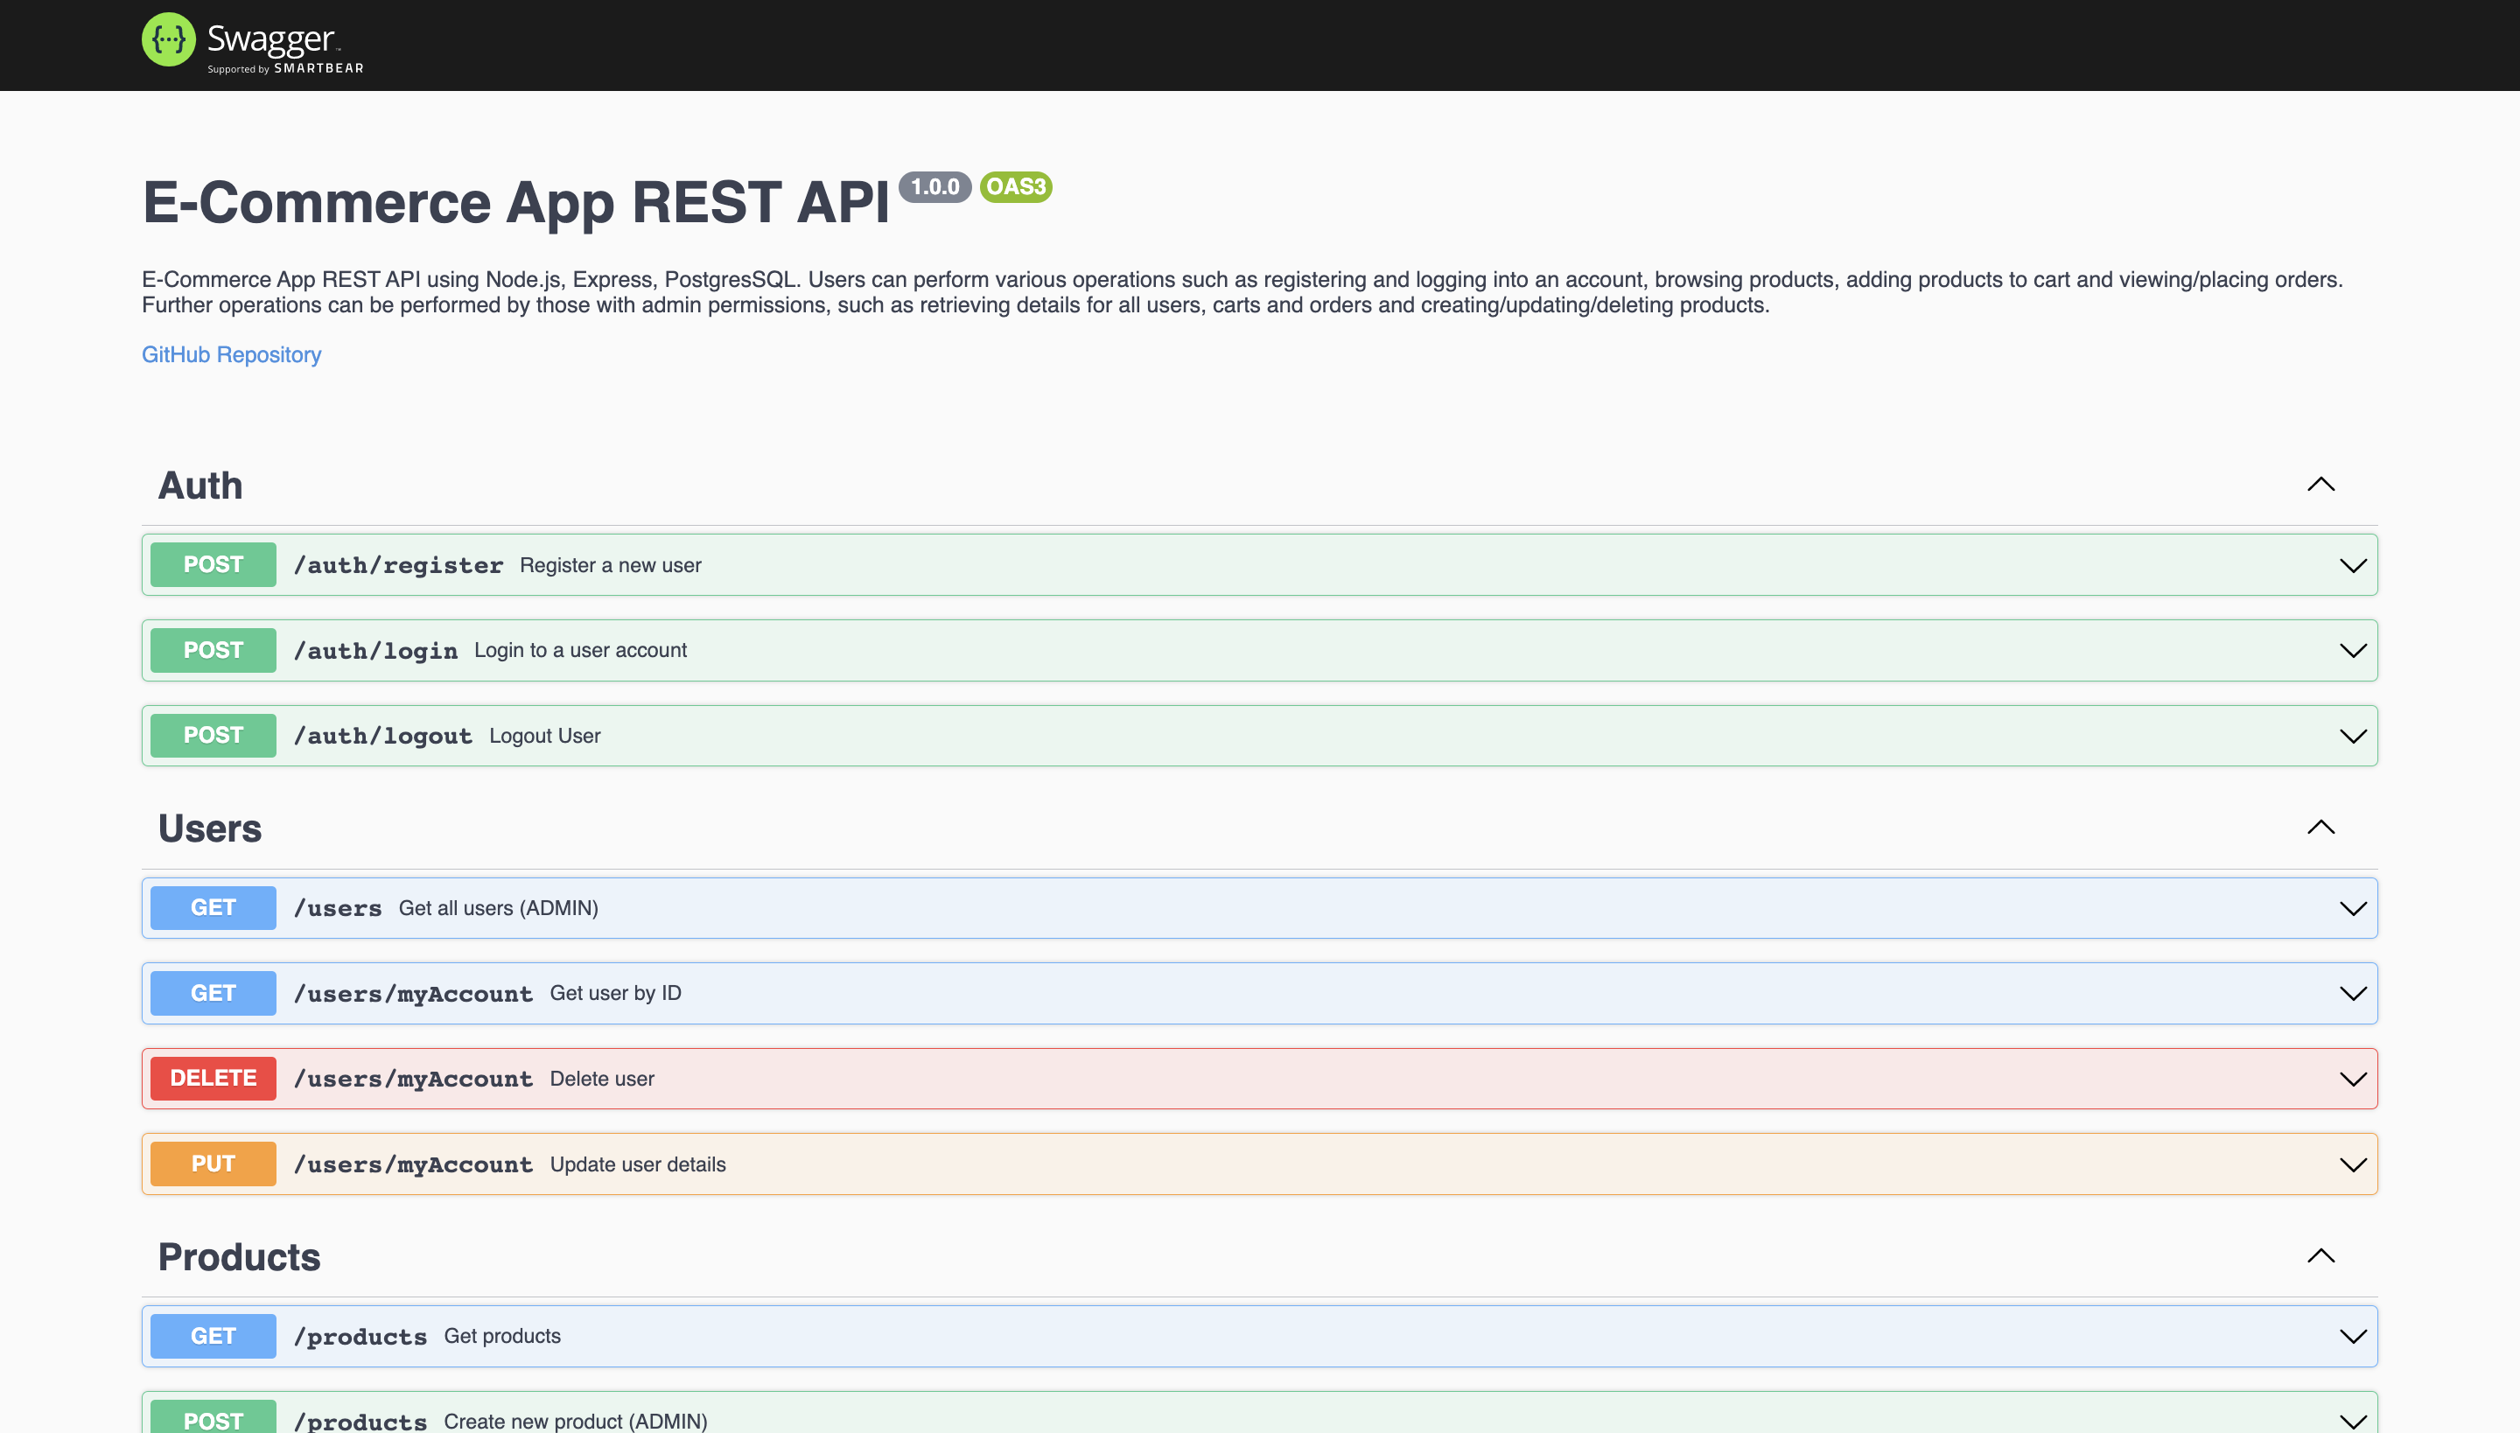This screenshot has height=1433, width=2520.
Task: Open the Create new product (ADMIN) operation
Action: 575,1420
